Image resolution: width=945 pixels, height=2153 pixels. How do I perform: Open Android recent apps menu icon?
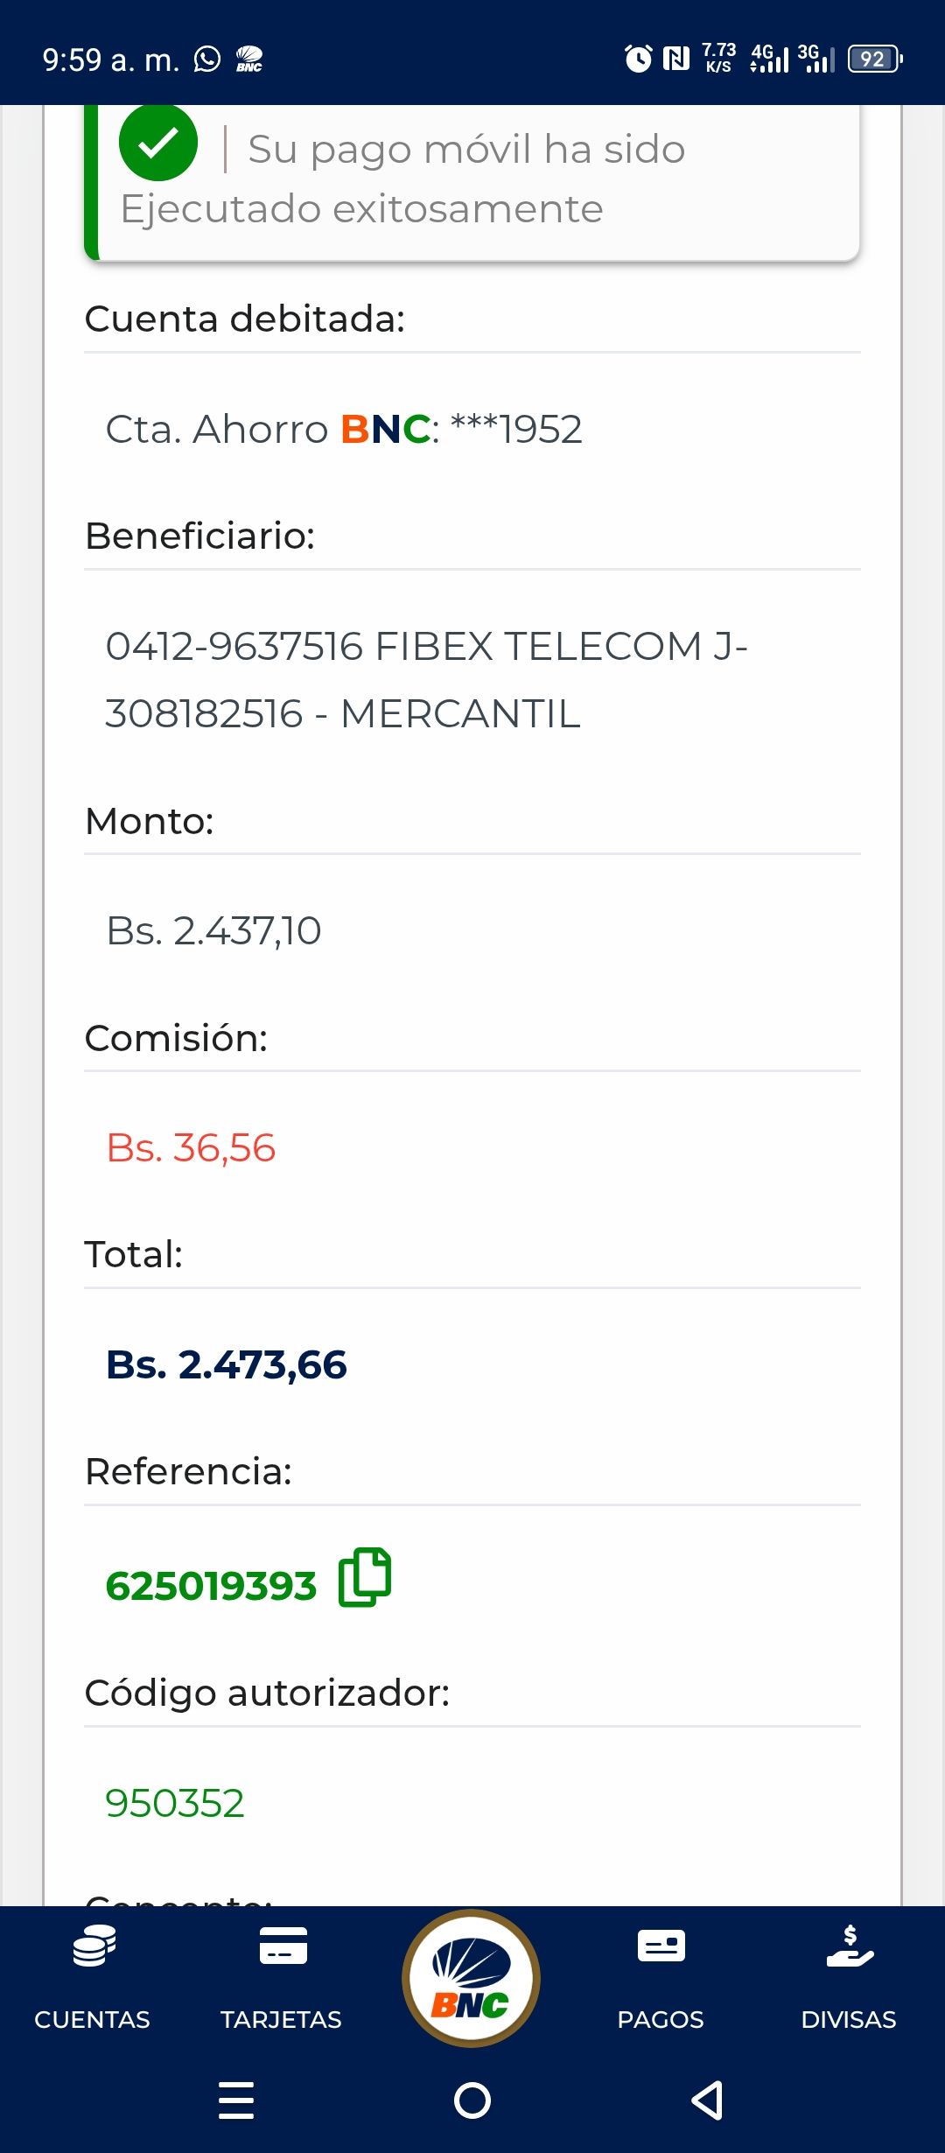click(x=236, y=2100)
